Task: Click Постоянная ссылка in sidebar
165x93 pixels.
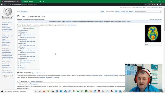Action: pyautogui.click(x=7, y=56)
